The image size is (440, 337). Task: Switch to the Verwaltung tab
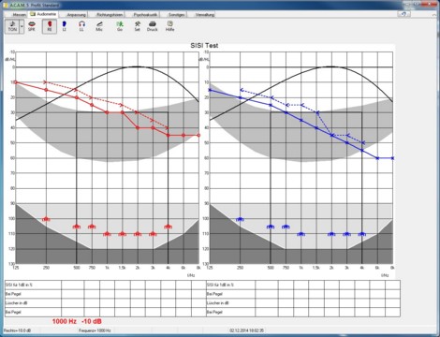click(205, 15)
